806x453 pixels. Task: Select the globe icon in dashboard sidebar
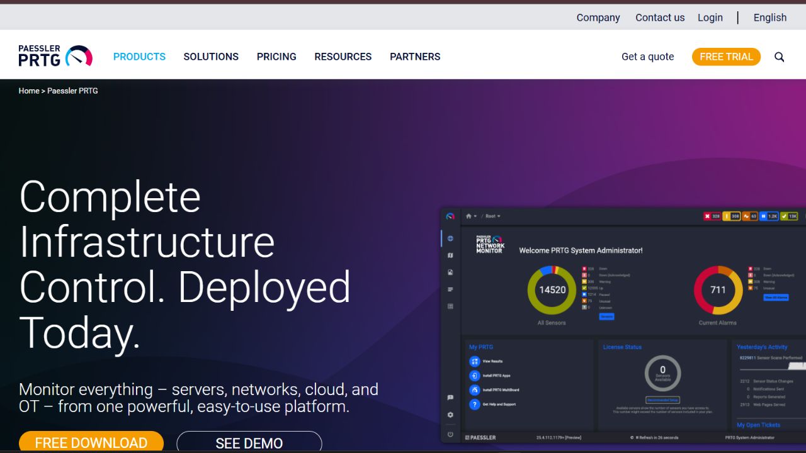(x=450, y=238)
